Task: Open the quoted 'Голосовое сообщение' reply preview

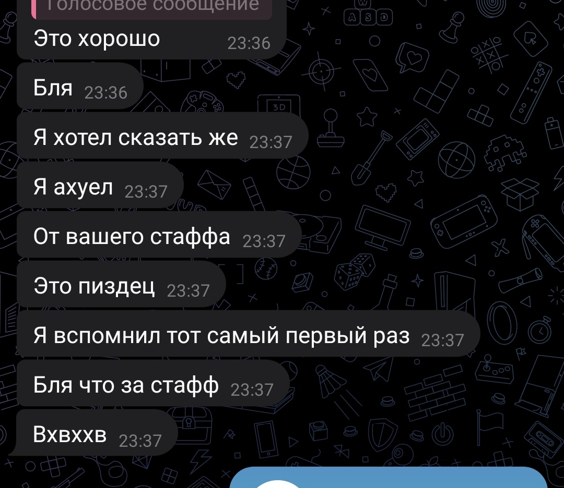Action: coord(151,8)
